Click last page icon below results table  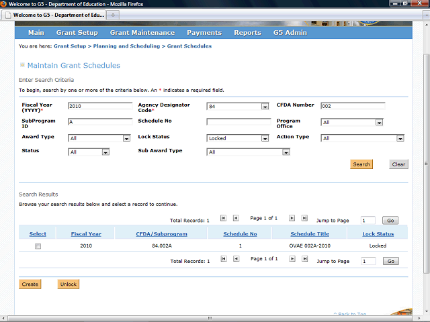coord(304,259)
